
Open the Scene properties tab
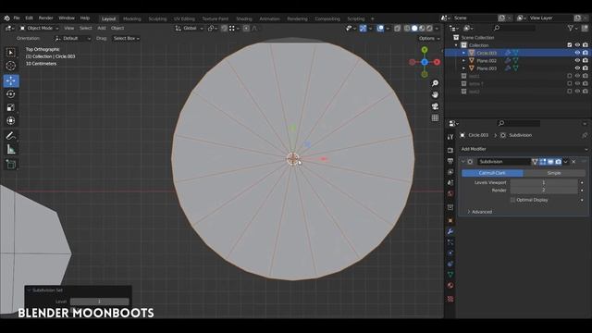(x=450, y=183)
